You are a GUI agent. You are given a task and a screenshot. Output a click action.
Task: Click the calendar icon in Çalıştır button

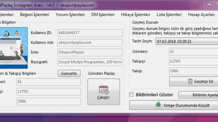tap(104, 90)
